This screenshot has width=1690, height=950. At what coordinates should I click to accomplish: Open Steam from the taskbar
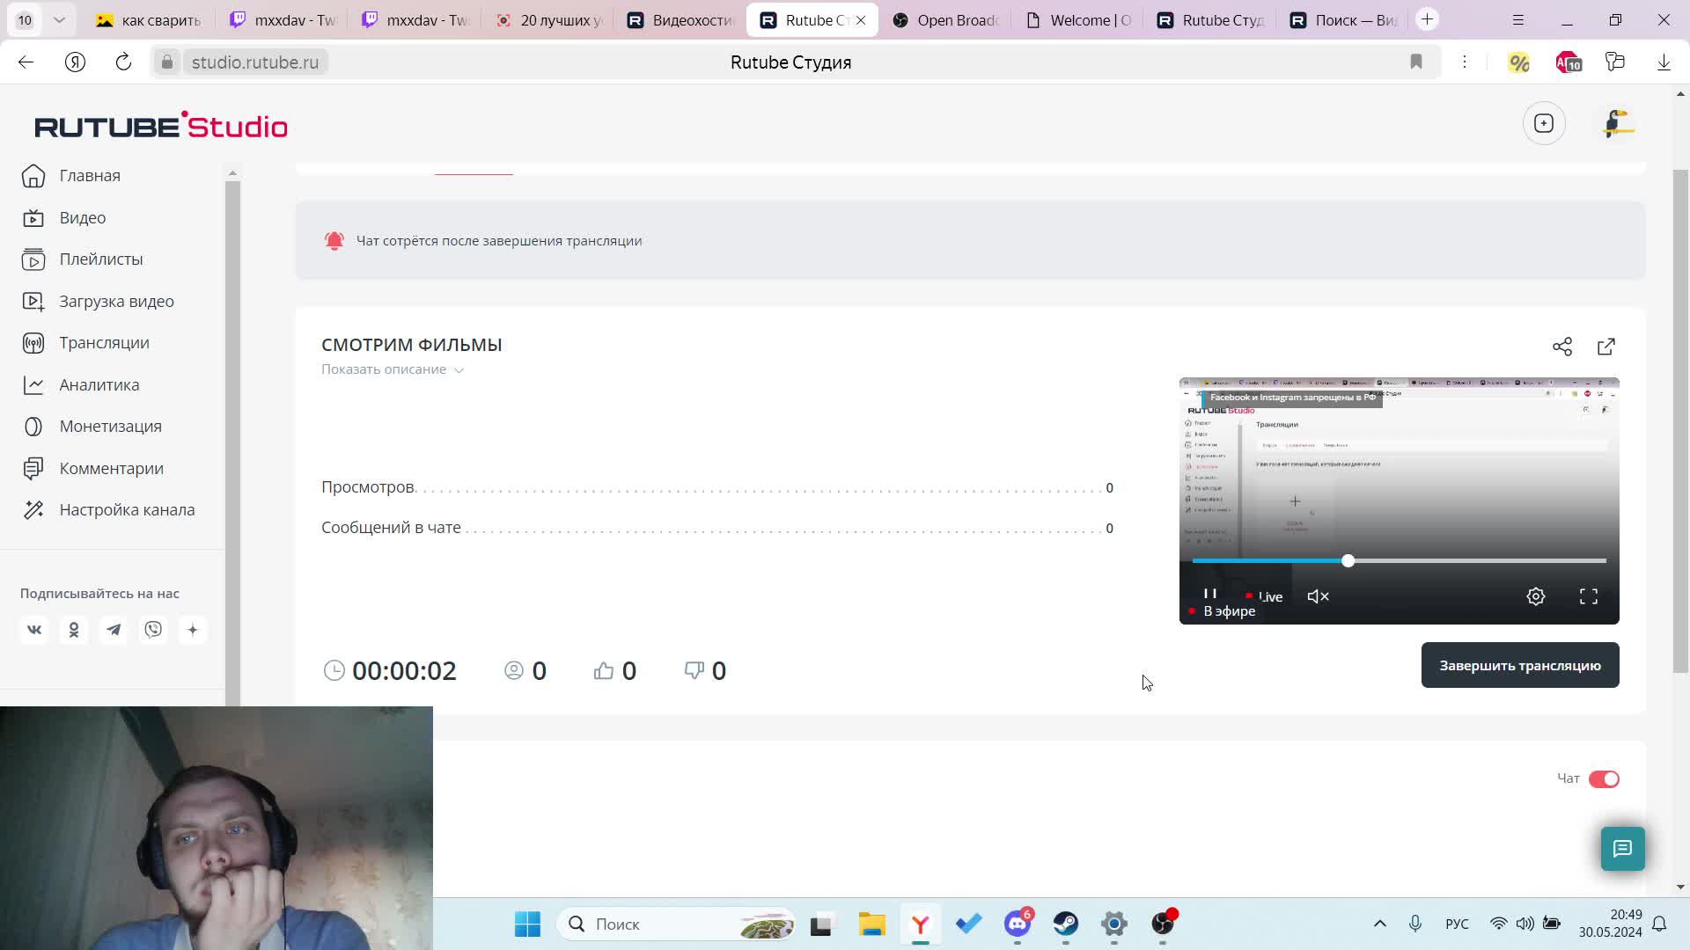[1066, 924]
